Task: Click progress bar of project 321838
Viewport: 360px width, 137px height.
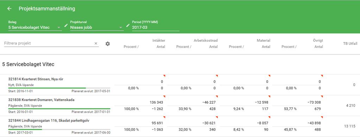Action: pos(59,109)
